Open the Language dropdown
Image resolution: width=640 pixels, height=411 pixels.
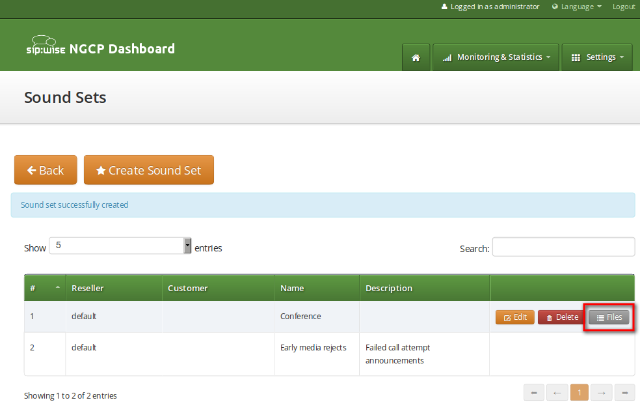click(577, 7)
